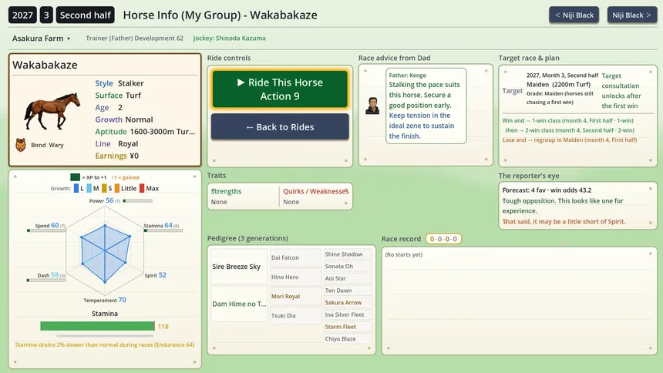Click Forecast: 4 fav win odds text
The image size is (663, 373).
[x=547, y=190]
